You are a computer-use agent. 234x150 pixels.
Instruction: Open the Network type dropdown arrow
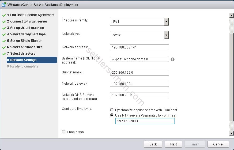tap(166, 35)
